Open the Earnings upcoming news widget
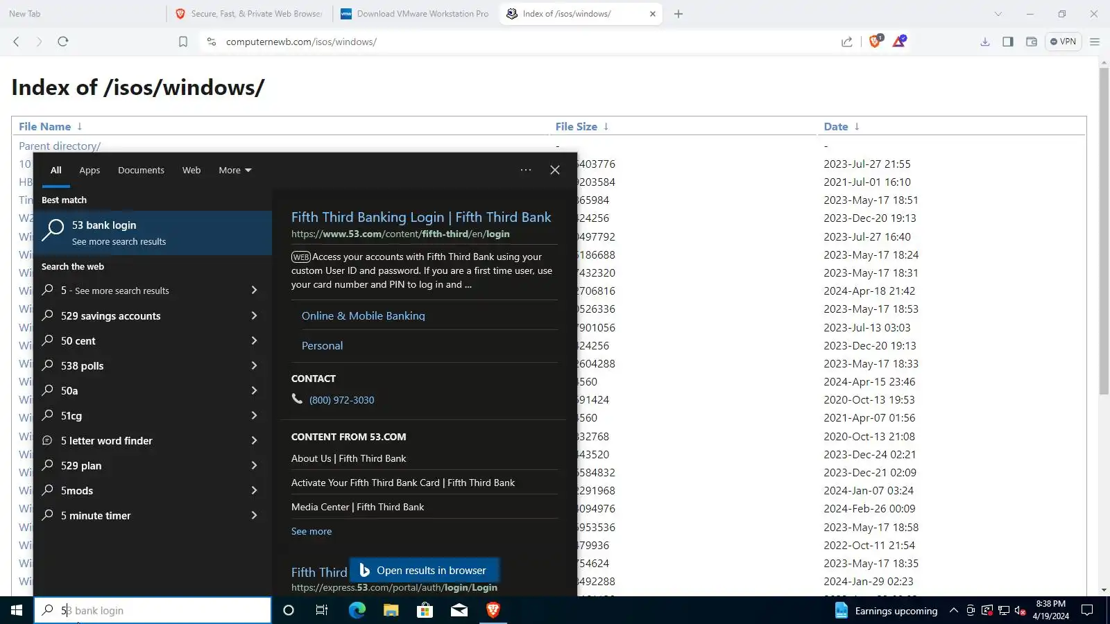 pyautogui.click(x=886, y=610)
